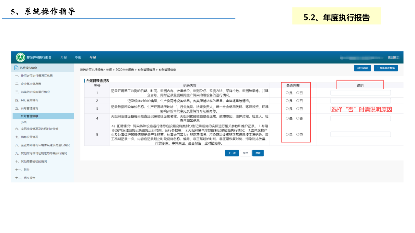The width and height of the screenshot is (415, 233).
Task: Select 否 radio for row 2
Action: (298, 101)
